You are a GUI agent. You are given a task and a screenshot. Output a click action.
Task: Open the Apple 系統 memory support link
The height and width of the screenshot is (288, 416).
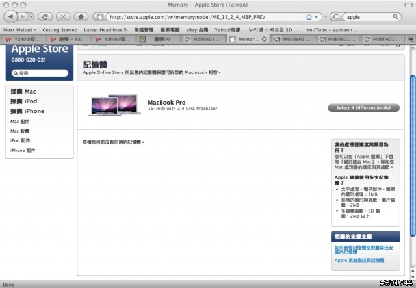click(x=359, y=261)
